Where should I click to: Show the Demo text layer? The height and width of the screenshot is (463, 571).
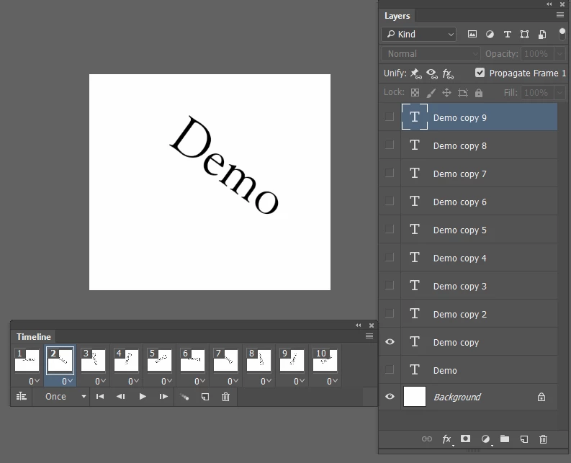390,369
